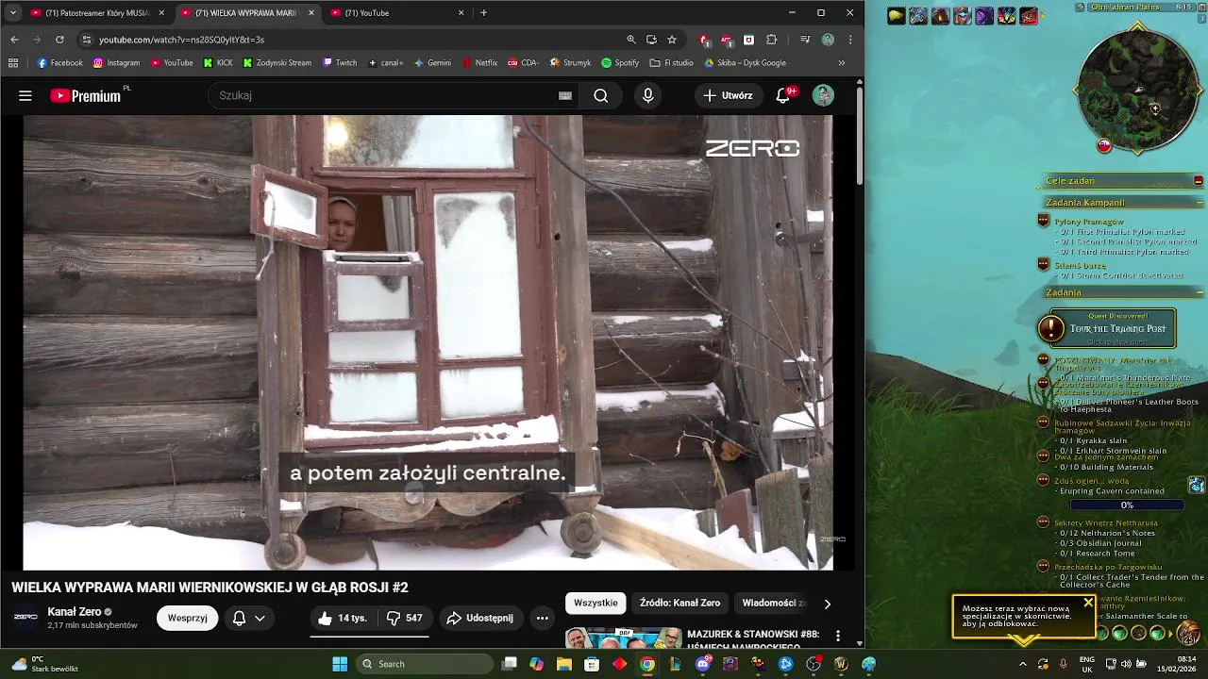Open Windows Start menu
The height and width of the screenshot is (679, 1208).
pos(340,664)
